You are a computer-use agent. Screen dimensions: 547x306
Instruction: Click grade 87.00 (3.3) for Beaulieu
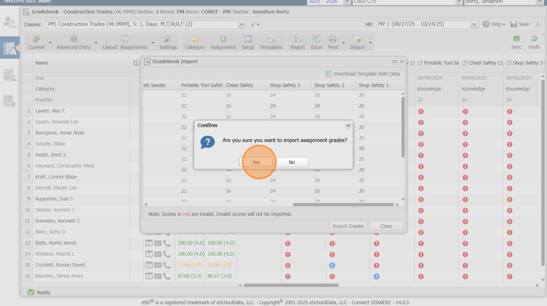pyautogui.click(x=189, y=276)
